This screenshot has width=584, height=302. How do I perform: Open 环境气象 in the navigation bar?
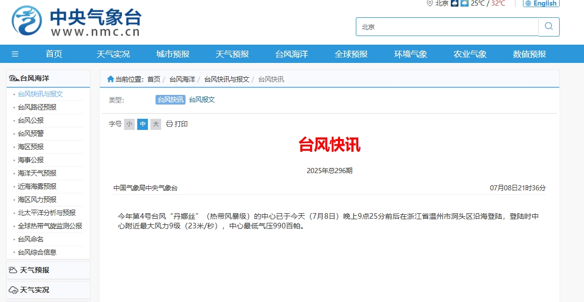[x=410, y=54]
